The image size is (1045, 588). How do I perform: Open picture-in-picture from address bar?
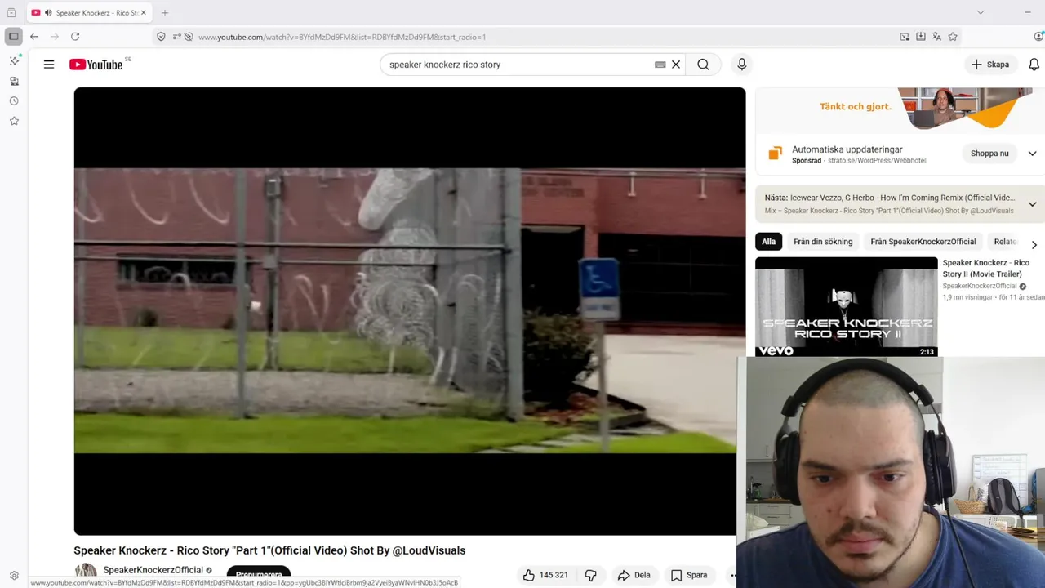click(x=905, y=37)
